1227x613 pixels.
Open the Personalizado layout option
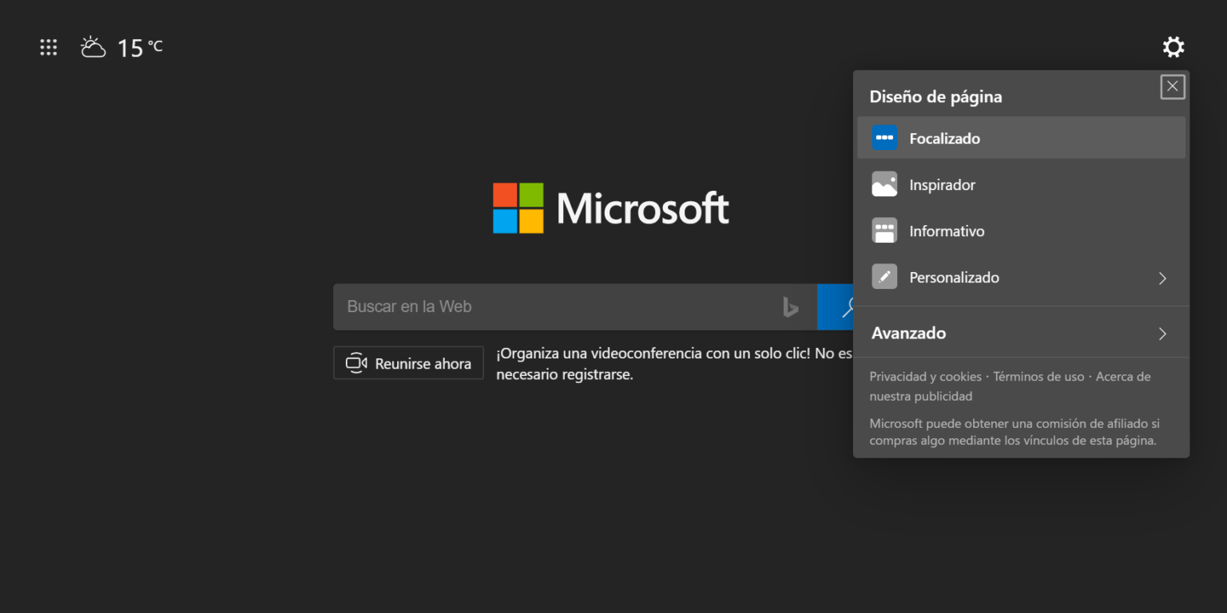coord(1021,277)
